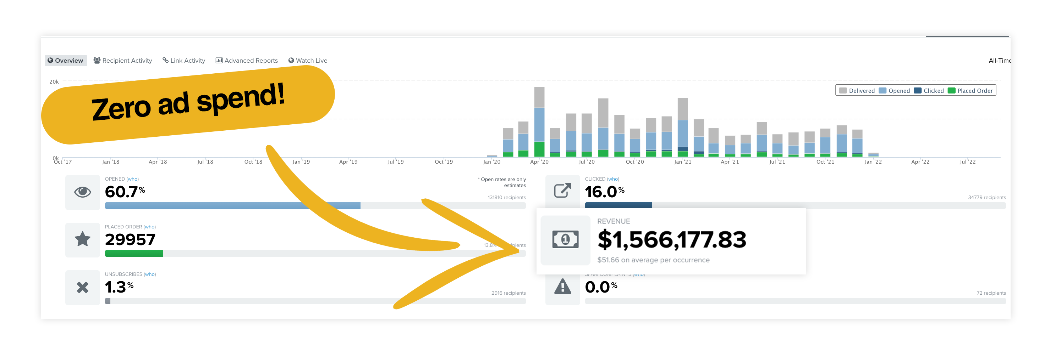Screen dimensions: 1039x340
Task: Click the external-link icon for Clicked
Action: (x=563, y=190)
